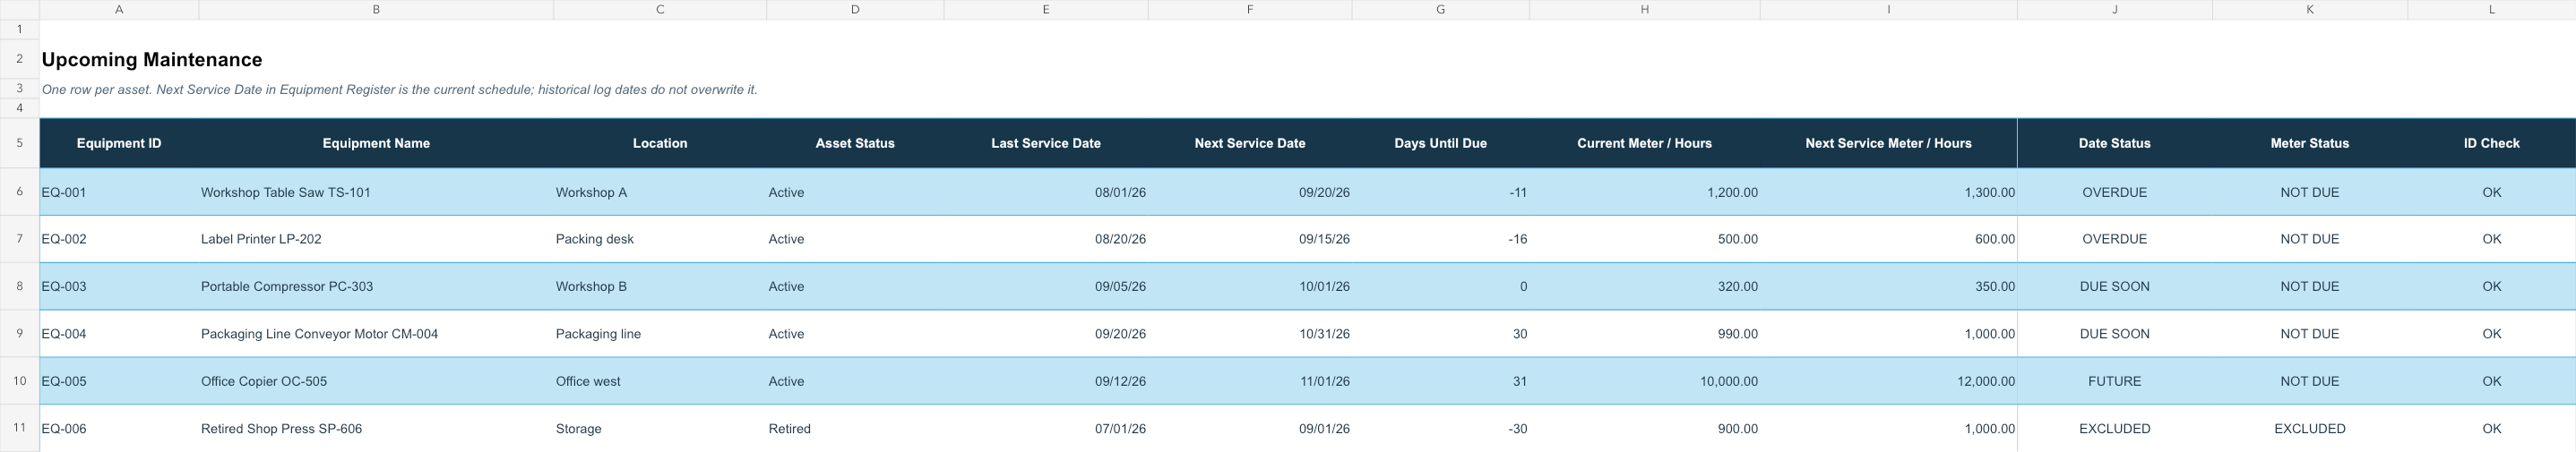Click Label Printer LP-202 cell
Viewport: 2576px width, 452px height.
coord(376,239)
